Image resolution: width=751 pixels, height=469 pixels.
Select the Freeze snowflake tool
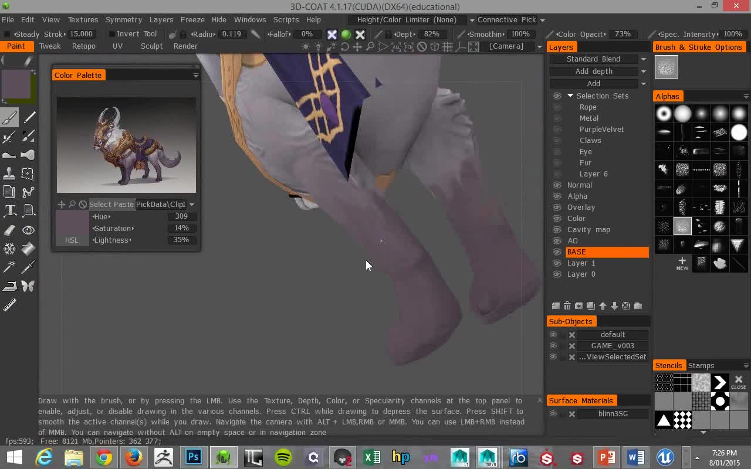[9, 249]
